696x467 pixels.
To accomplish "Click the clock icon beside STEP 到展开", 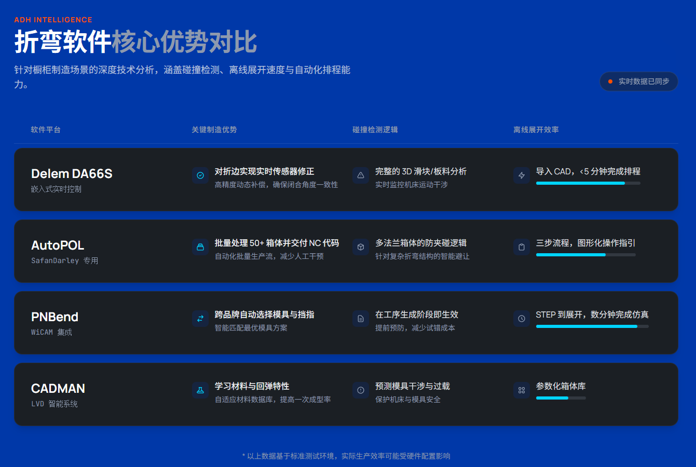I will tap(522, 319).
